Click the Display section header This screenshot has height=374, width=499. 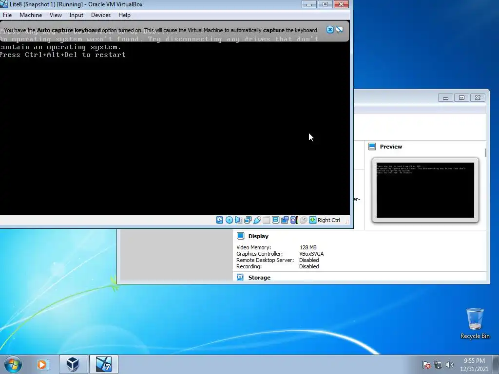tap(258, 236)
